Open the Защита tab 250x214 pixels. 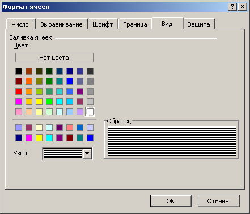[x=199, y=24]
